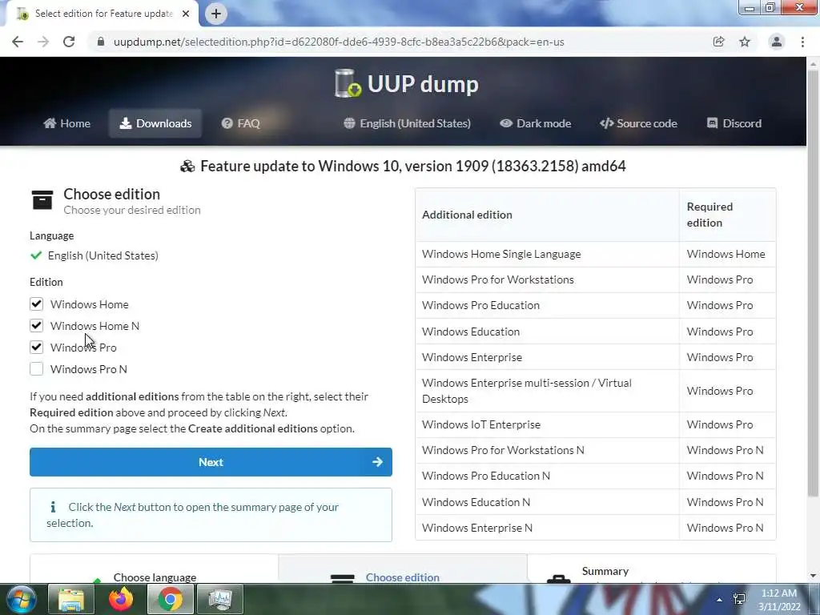Reload the page with refresh icon
Screen dimensions: 820x615
[69, 42]
